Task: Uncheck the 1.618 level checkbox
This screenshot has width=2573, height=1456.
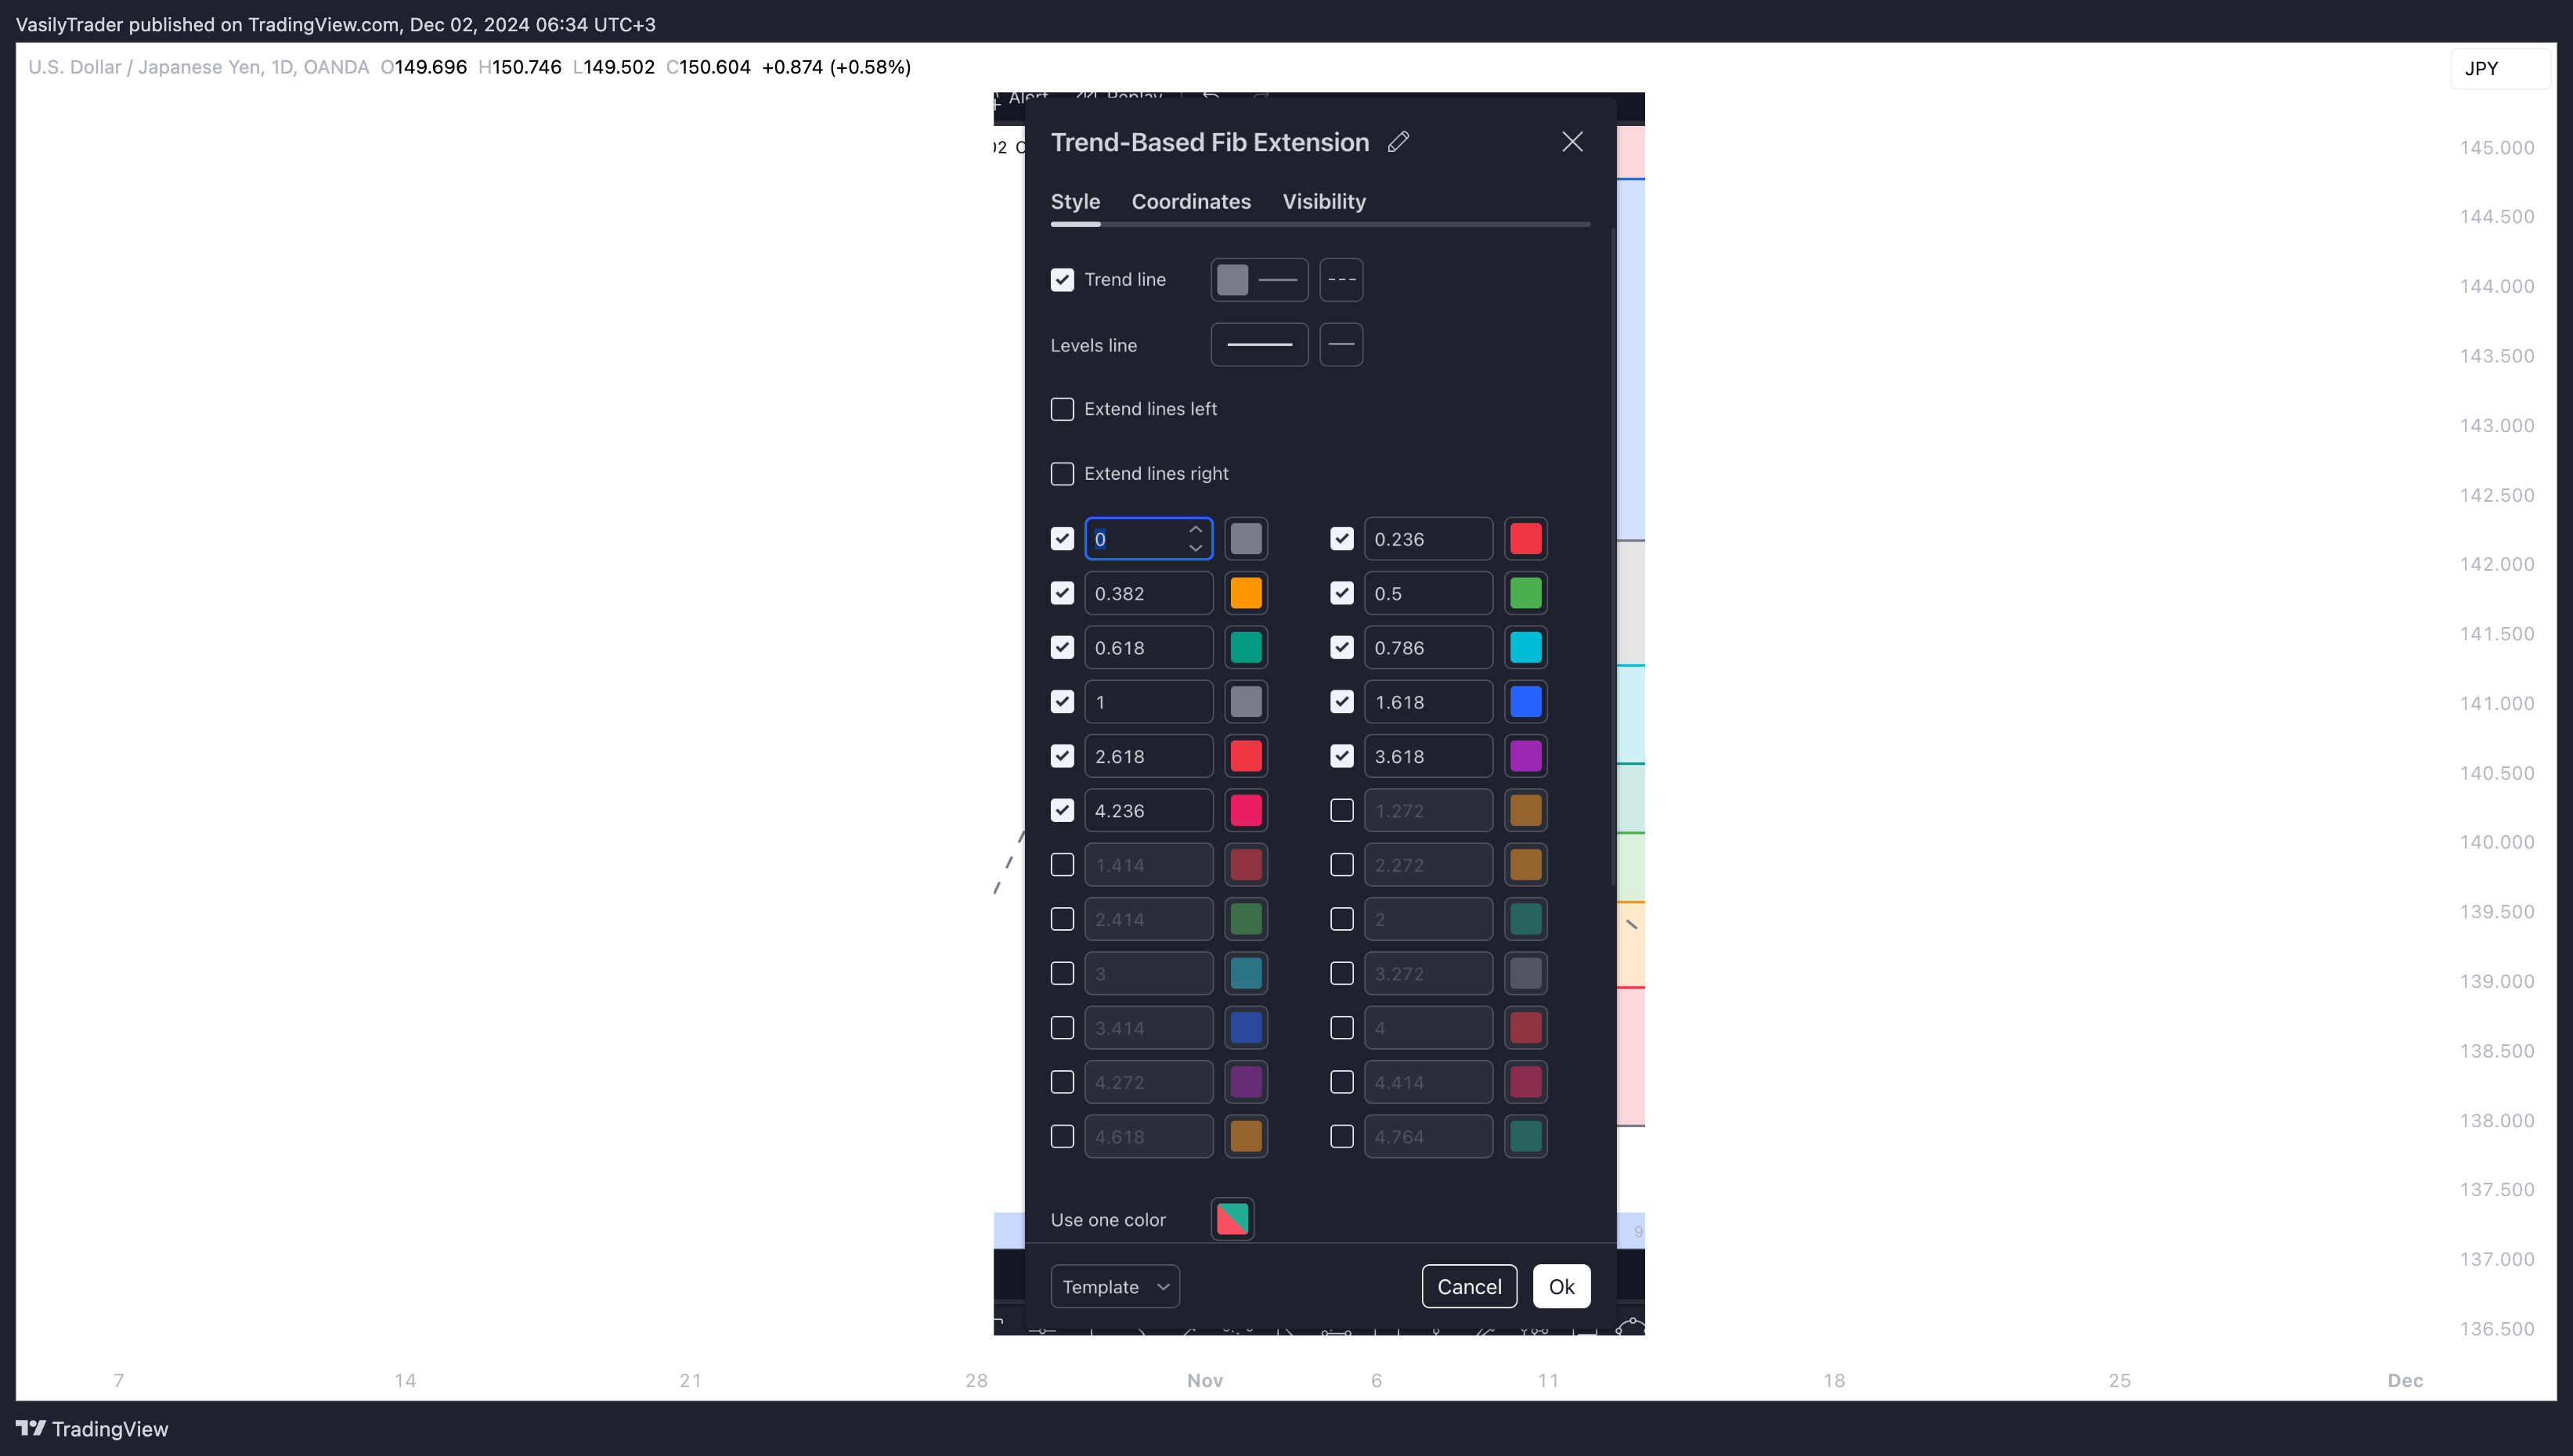Action: click(x=1342, y=702)
